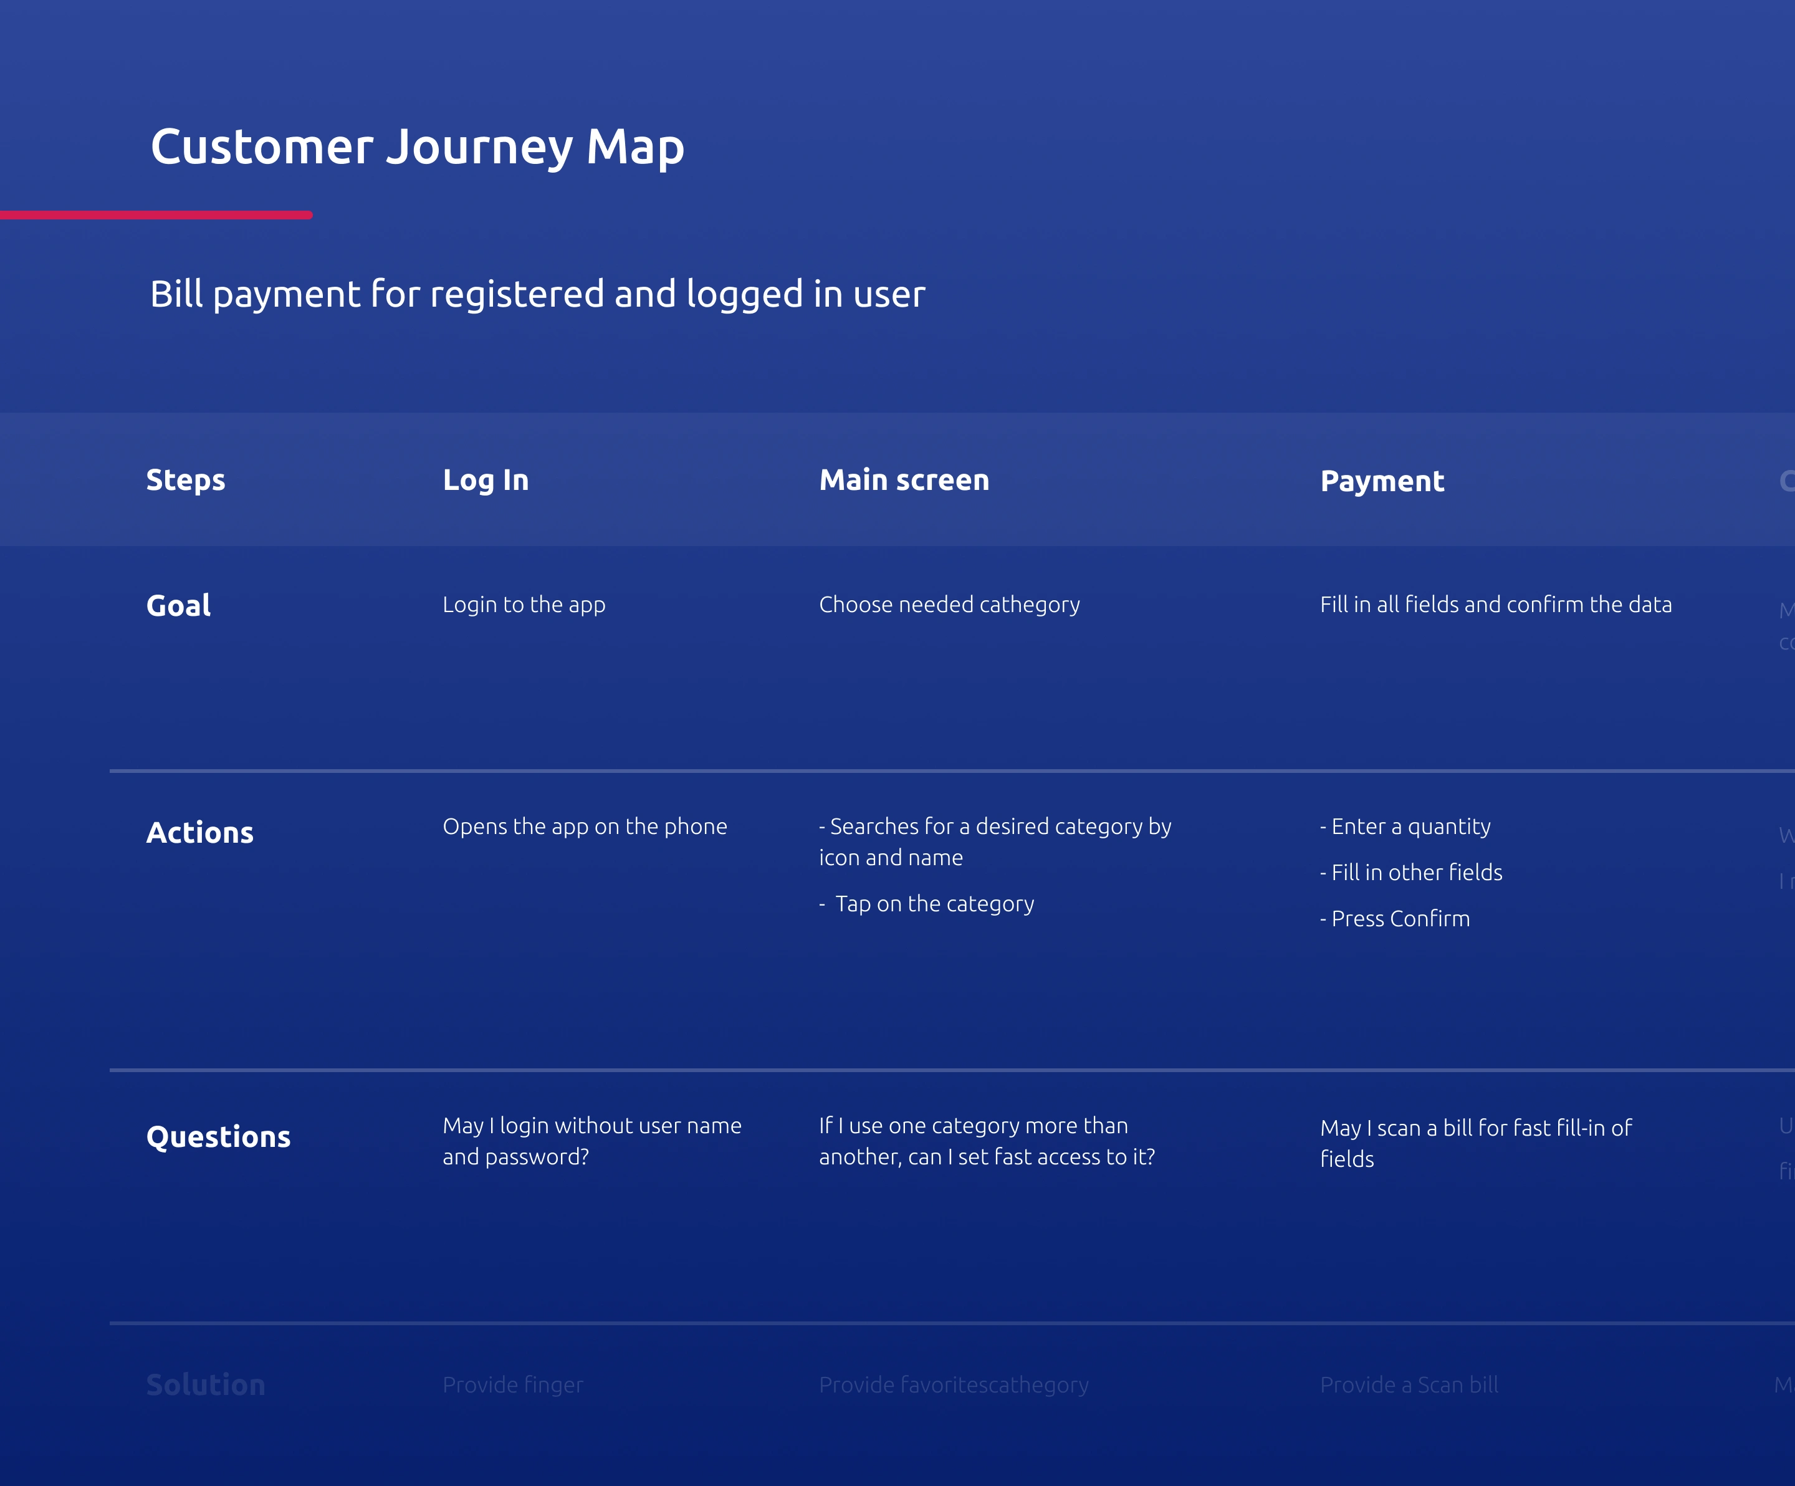The height and width of the screenshot is (1486, 1795).
Task: Click the Steps header label
Action: tap(186, 480)
